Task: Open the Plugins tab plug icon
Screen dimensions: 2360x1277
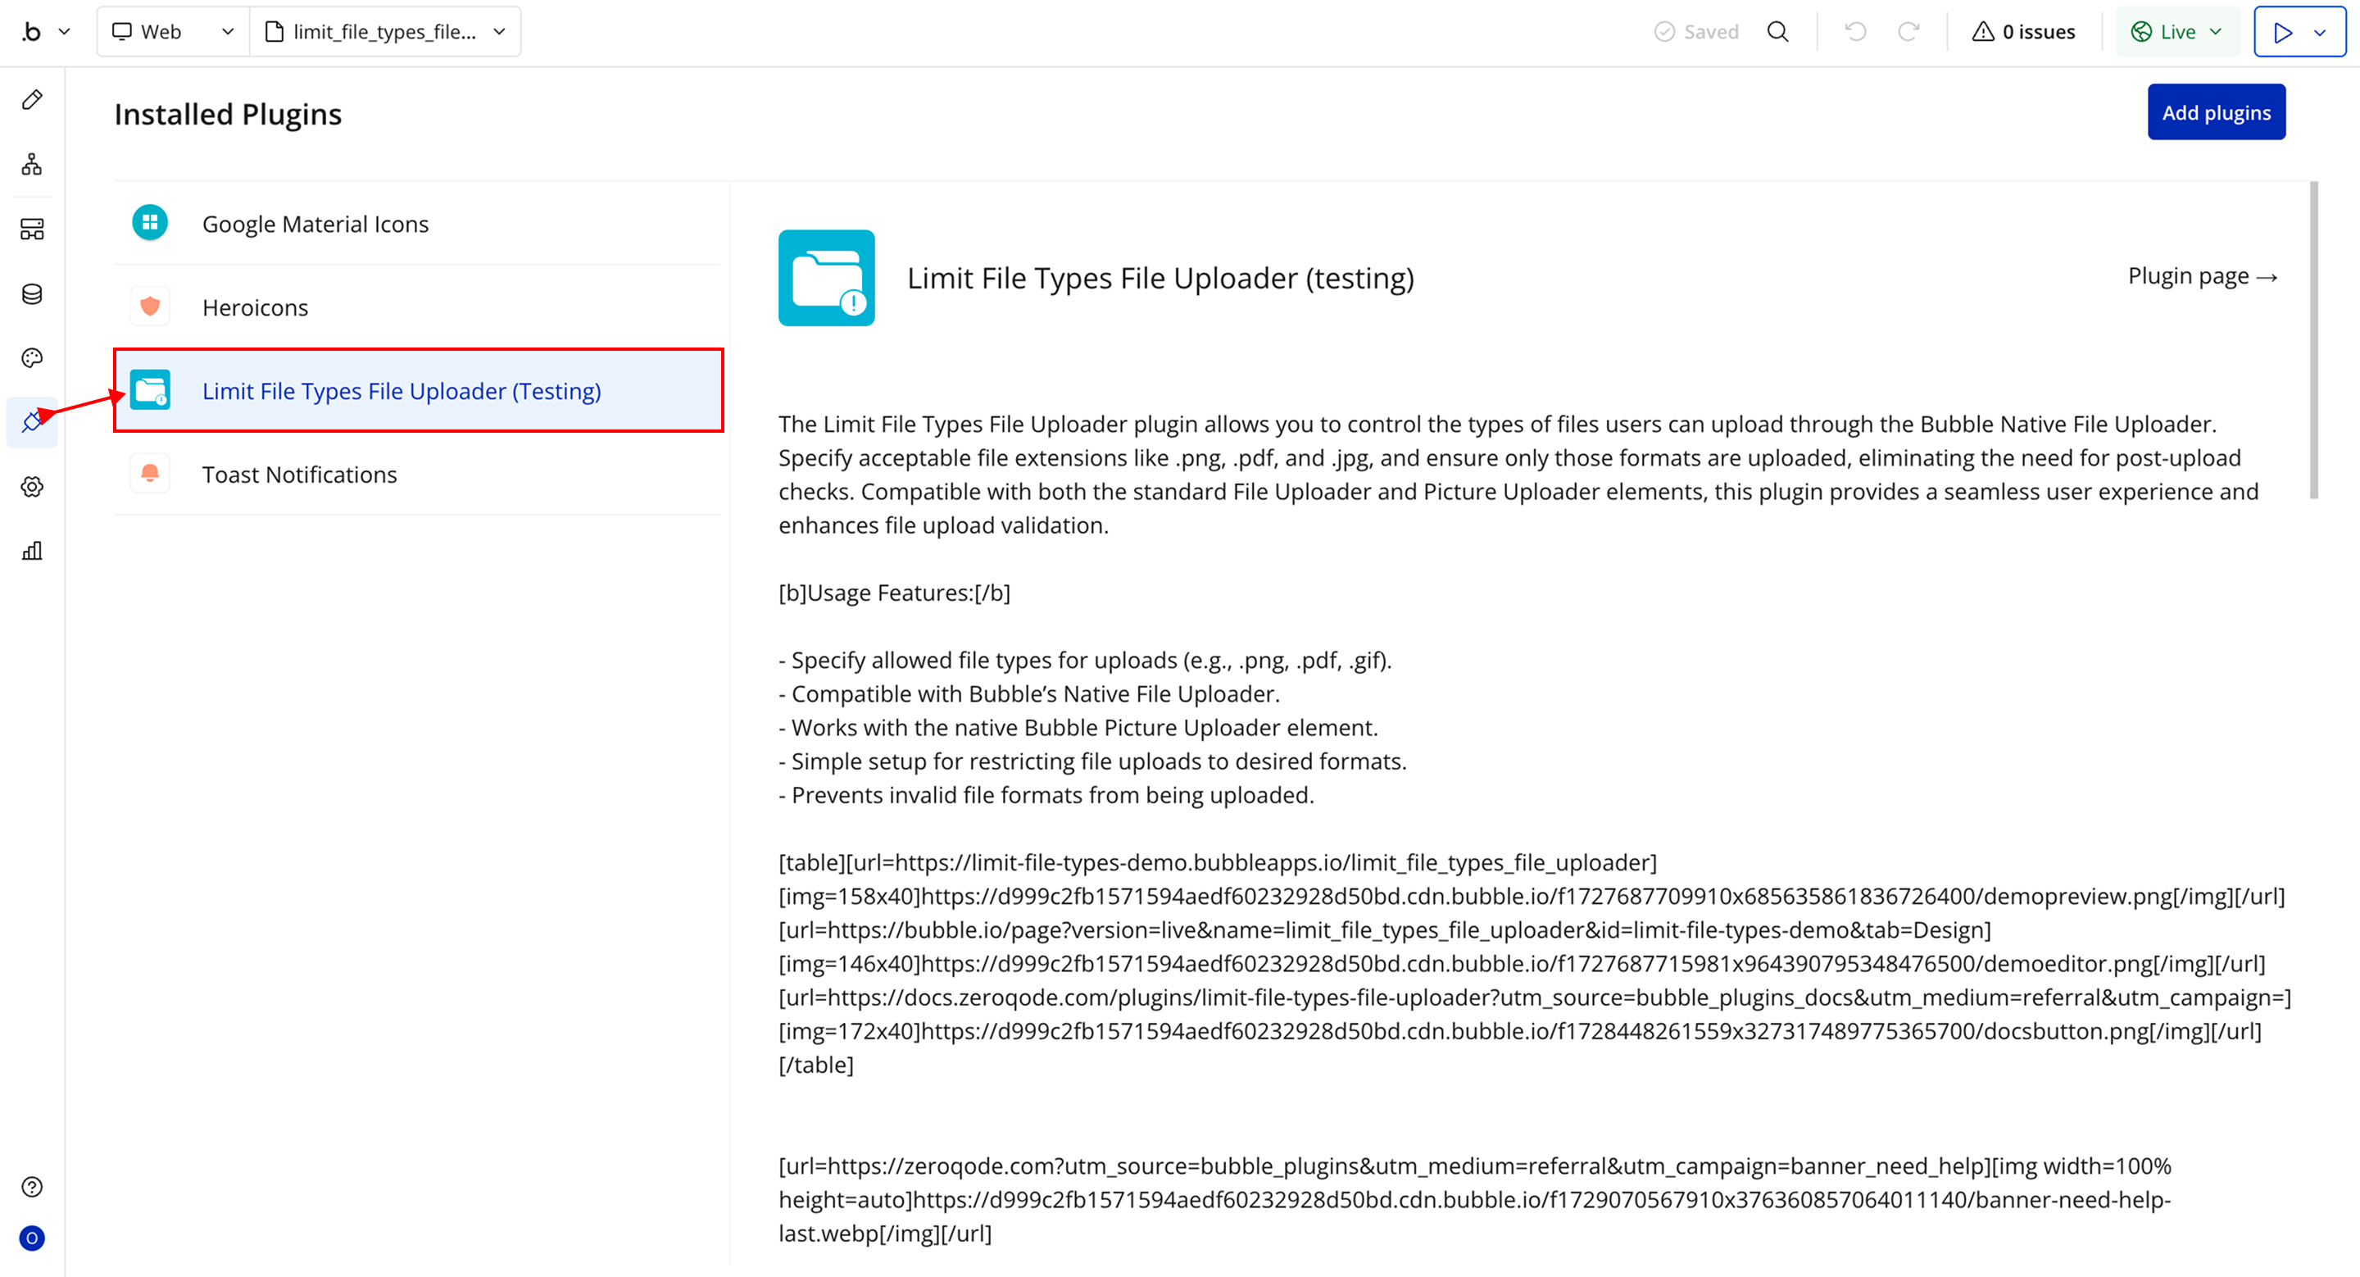Action: coord(32,422)
